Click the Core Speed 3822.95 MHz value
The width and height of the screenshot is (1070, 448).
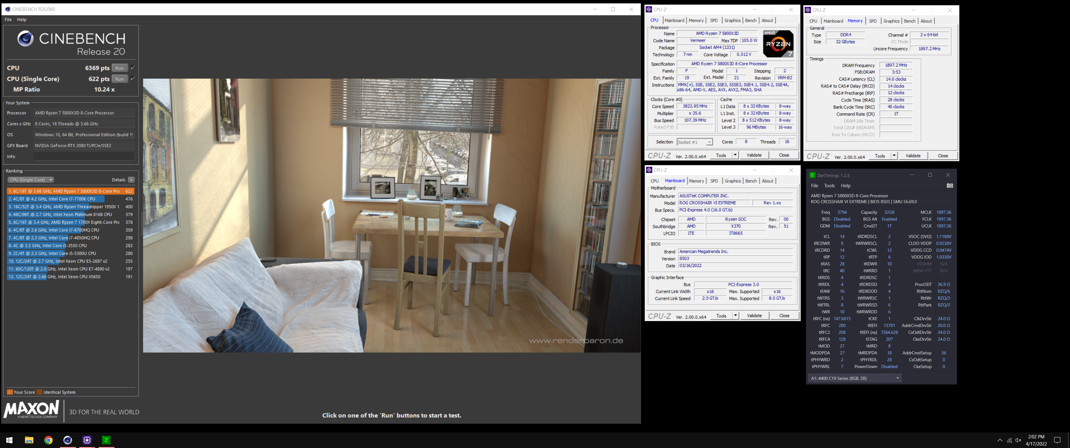pyautogui.click(x=695, y=106)
